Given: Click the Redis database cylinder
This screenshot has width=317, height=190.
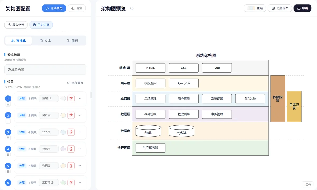Looking at the screenshot, I should click(x=148, y=131).
